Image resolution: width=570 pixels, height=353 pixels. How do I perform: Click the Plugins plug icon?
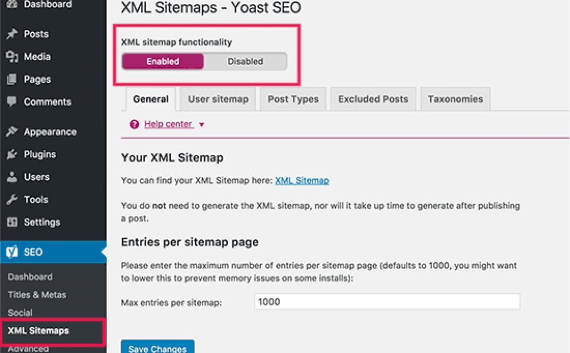click(x=12, y=154)
